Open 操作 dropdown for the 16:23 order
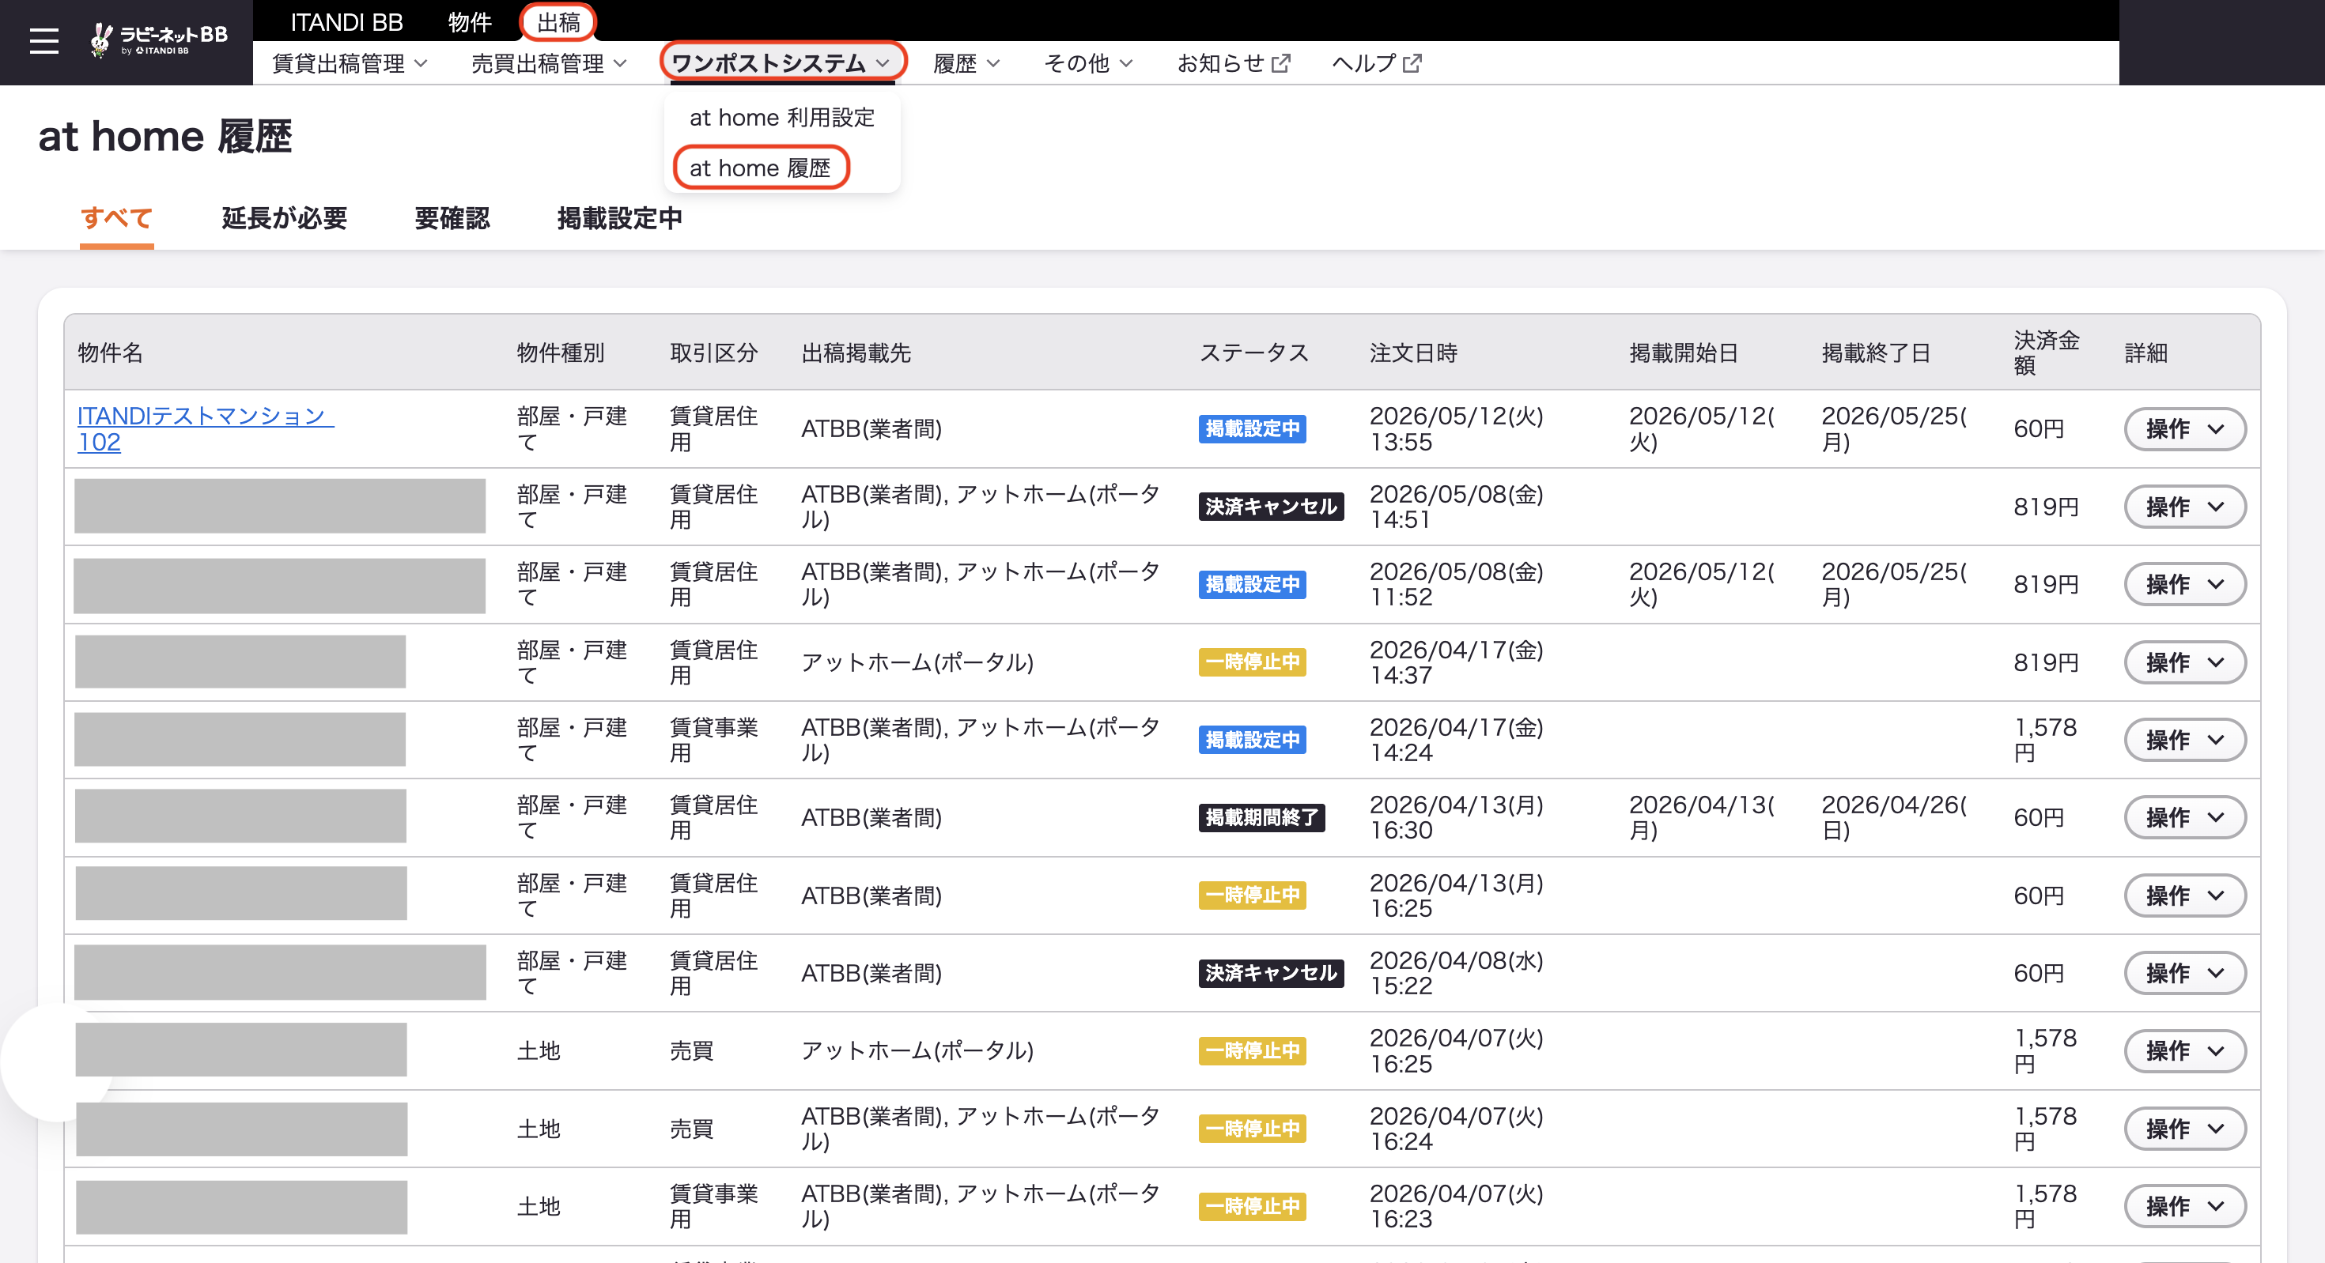This screenshot has width=2325, height=1263. tap(2184, 1206)
